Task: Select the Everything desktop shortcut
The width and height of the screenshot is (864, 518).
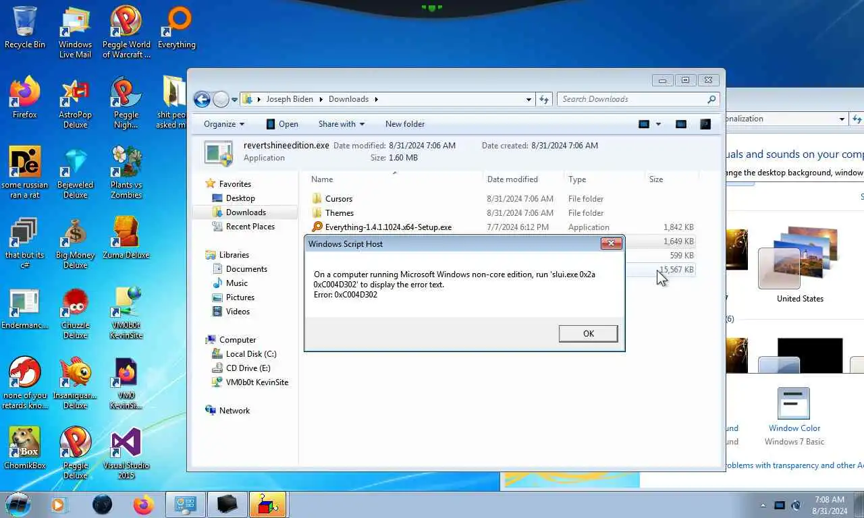Action: 177,28
